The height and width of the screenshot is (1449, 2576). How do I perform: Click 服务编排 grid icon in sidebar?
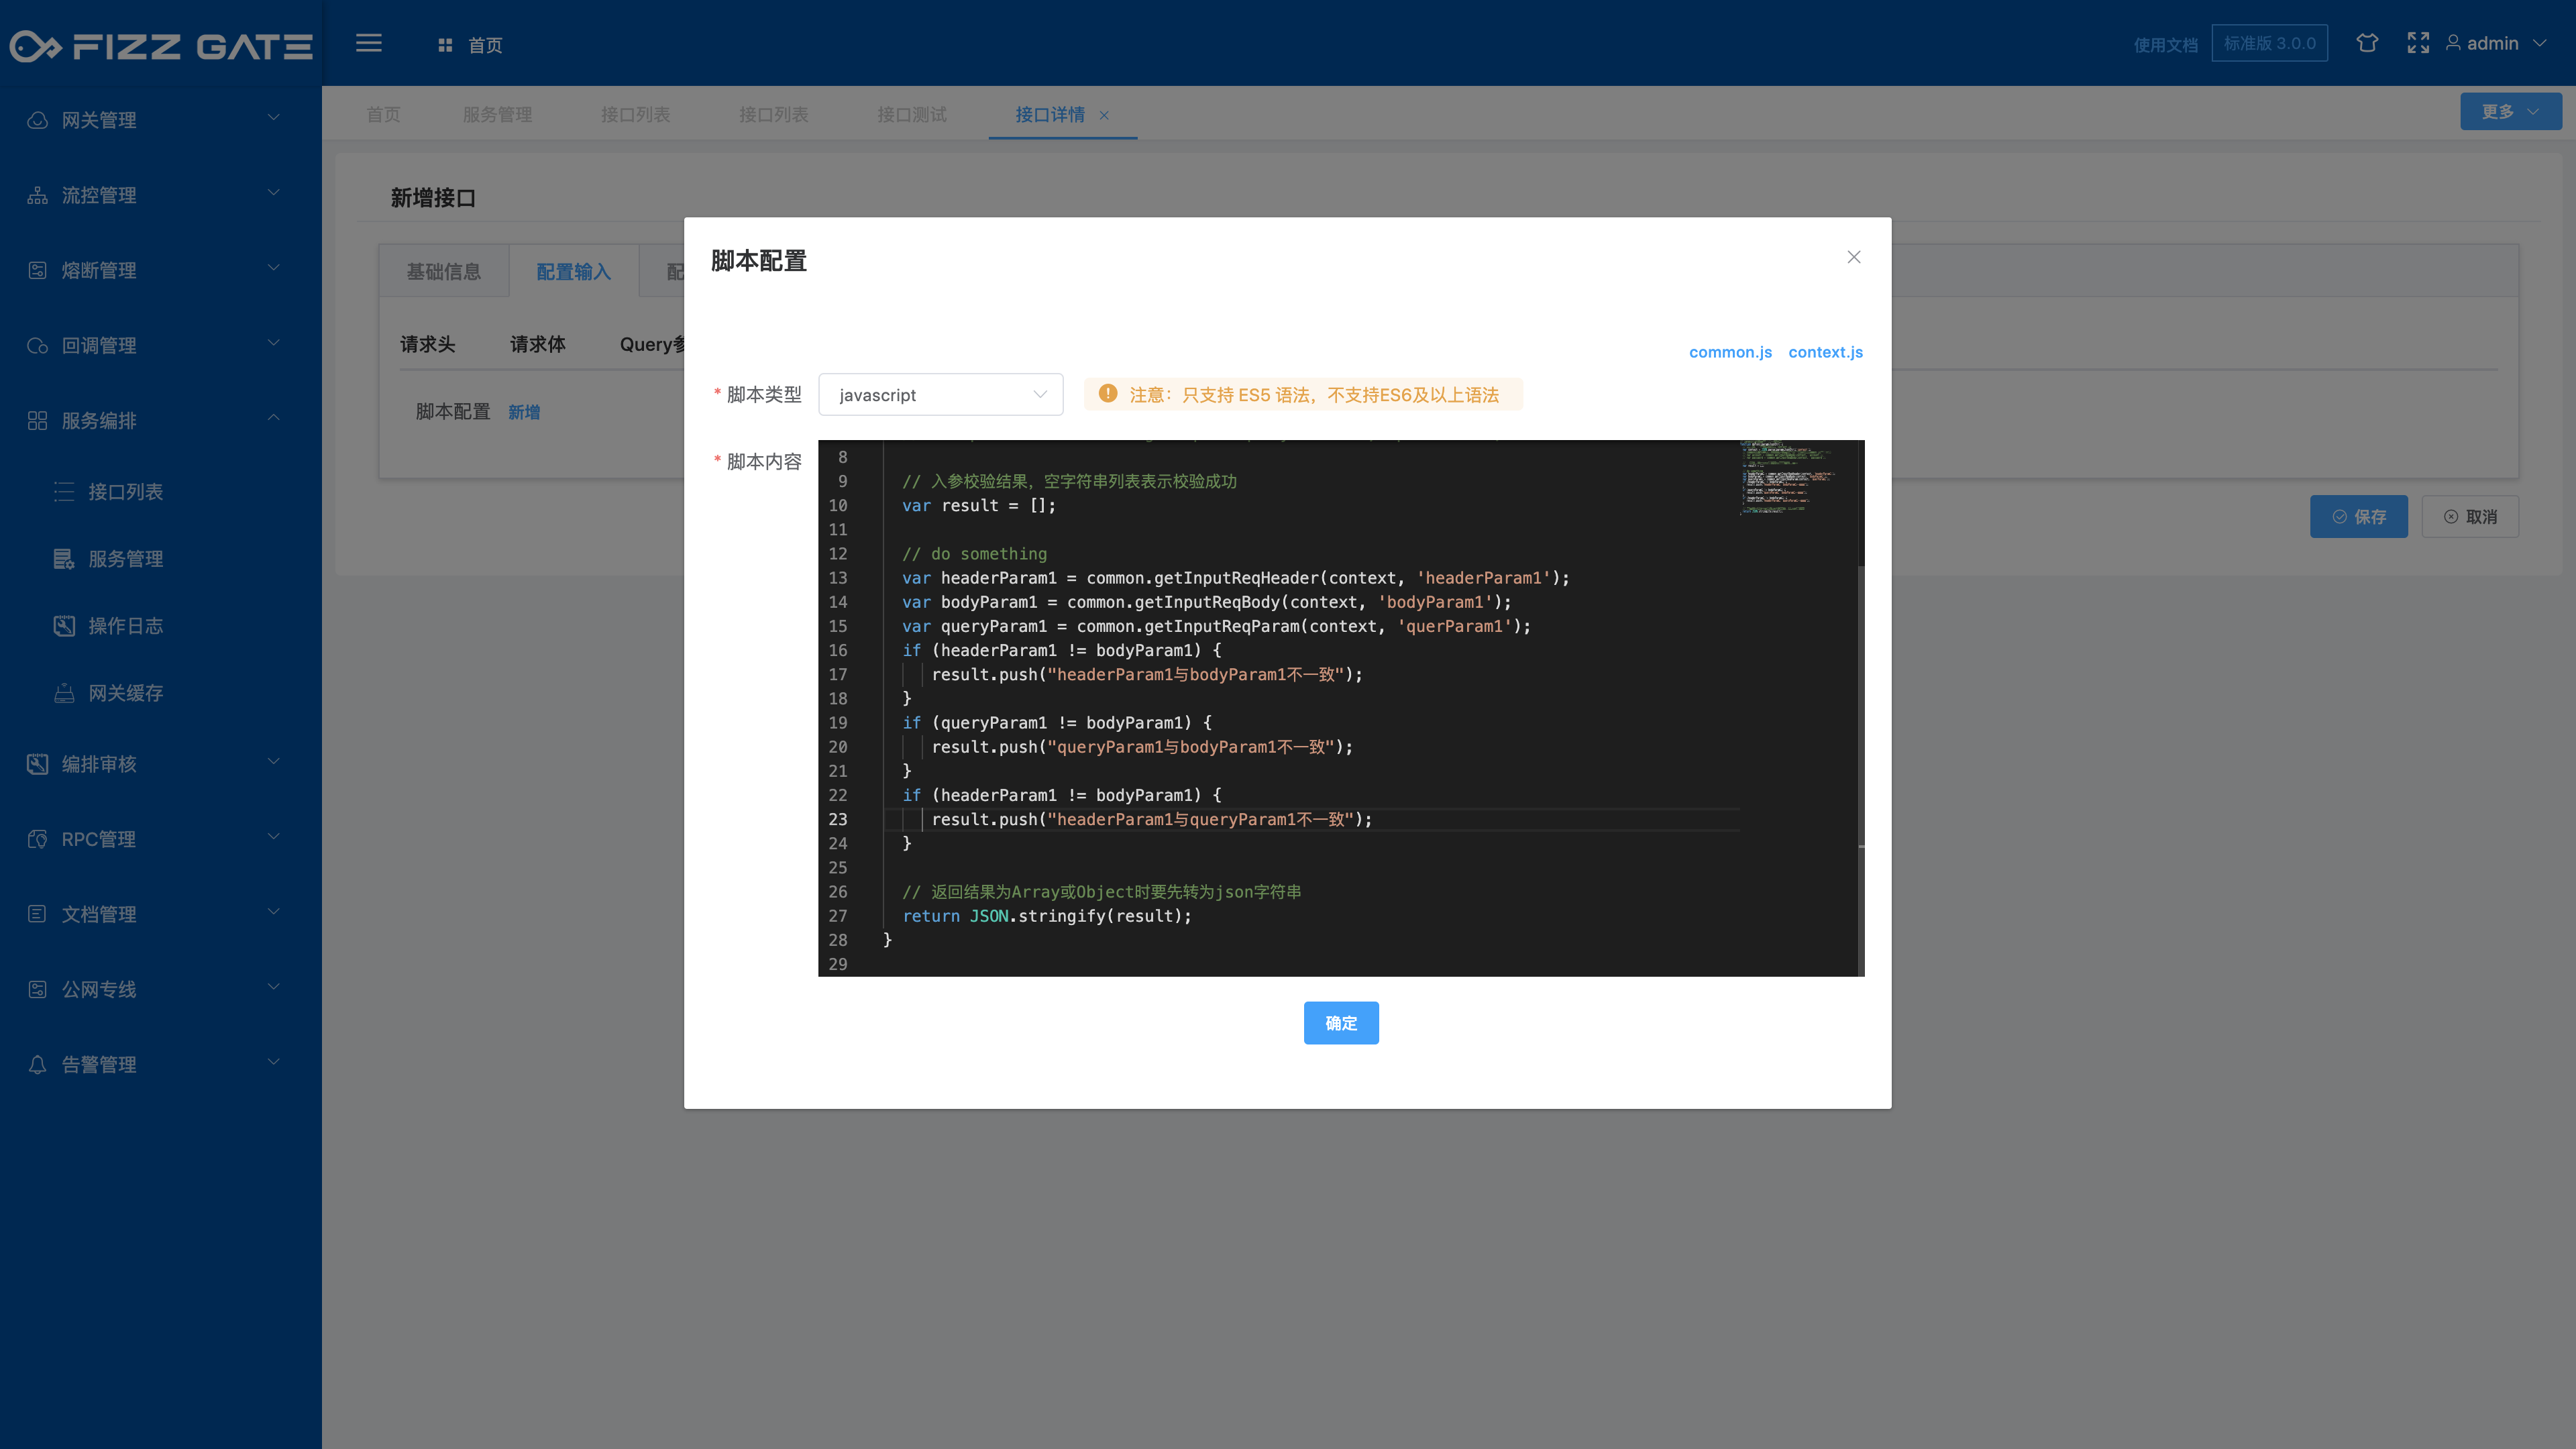pos(37,420)
